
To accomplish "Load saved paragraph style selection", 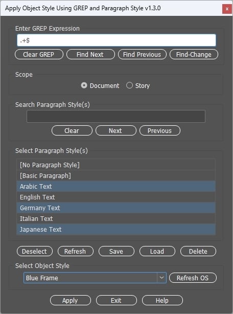I will [x=157, y=251].
